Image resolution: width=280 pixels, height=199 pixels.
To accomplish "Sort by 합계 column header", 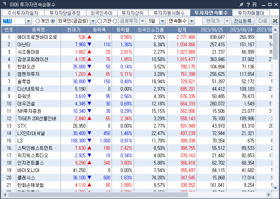I will pos(182,30).
